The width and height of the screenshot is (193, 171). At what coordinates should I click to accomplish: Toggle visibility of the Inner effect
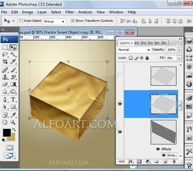(x=164, y=155)
